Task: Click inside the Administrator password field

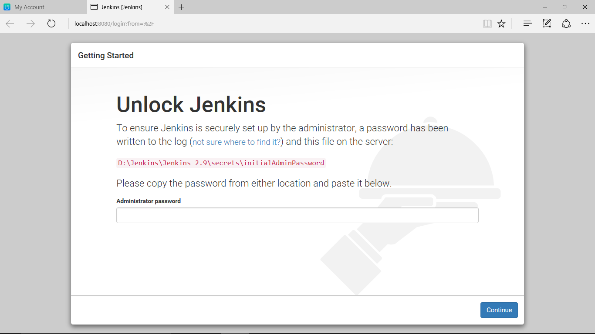Action: coord(297,215)
